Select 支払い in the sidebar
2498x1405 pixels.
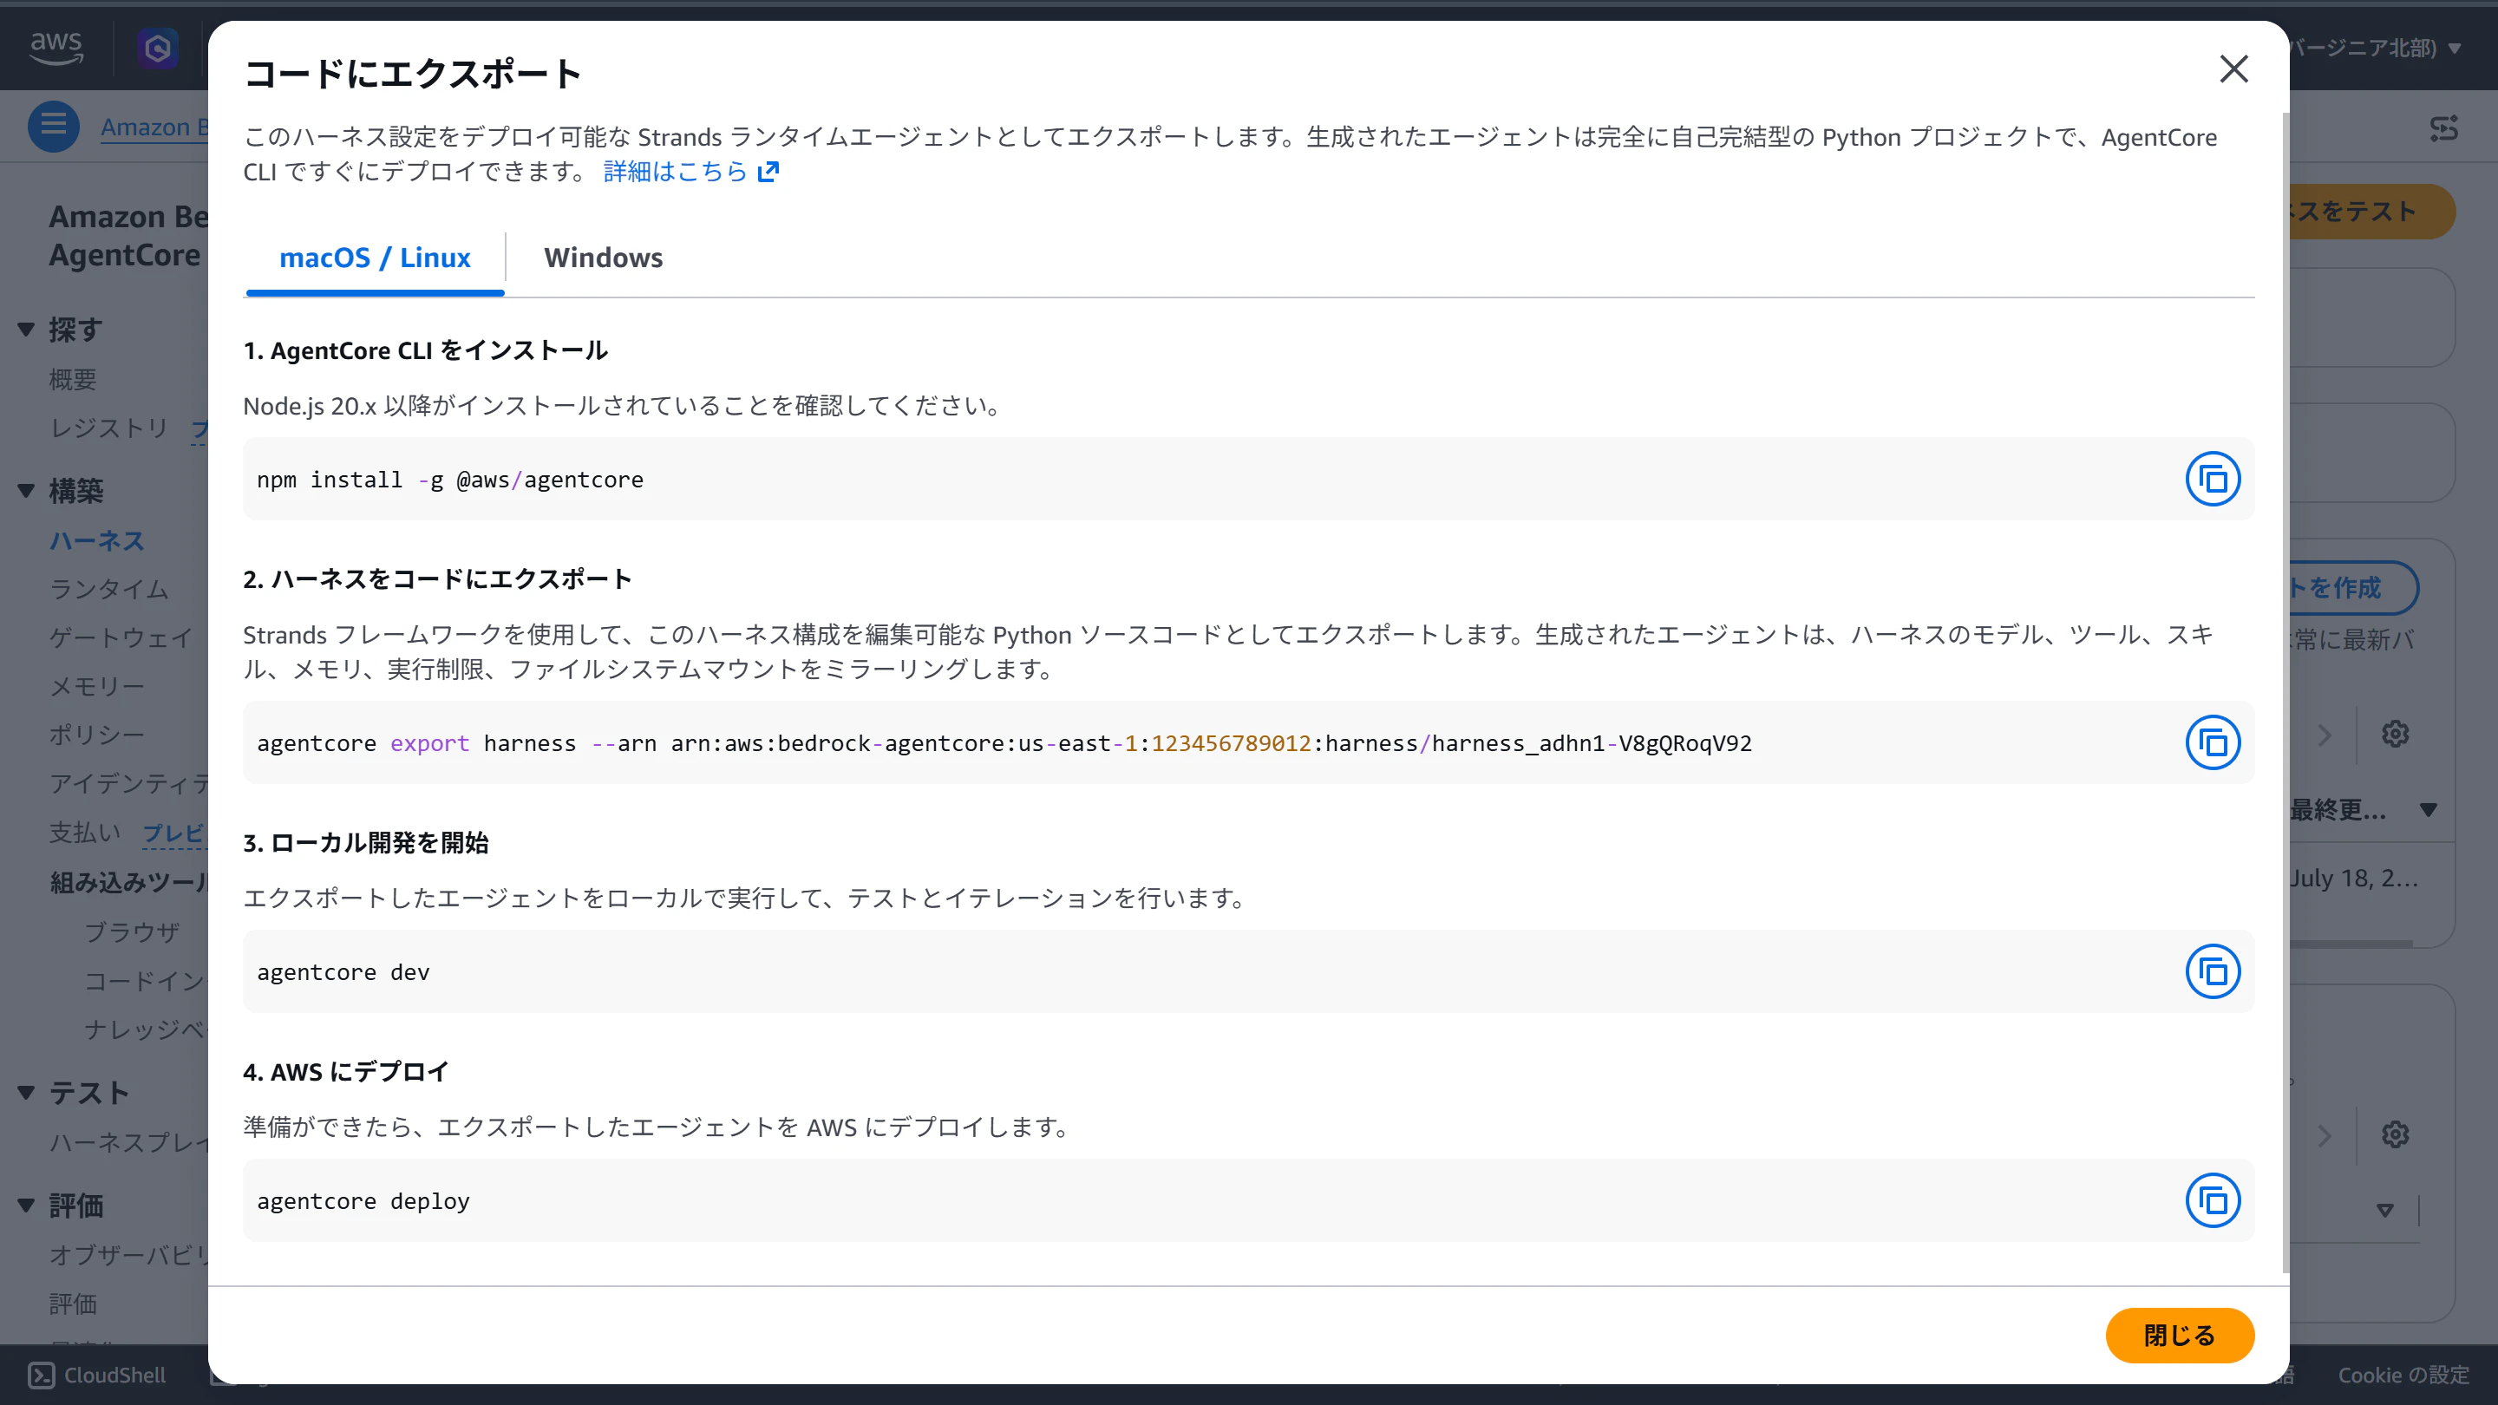pos(85,832)
